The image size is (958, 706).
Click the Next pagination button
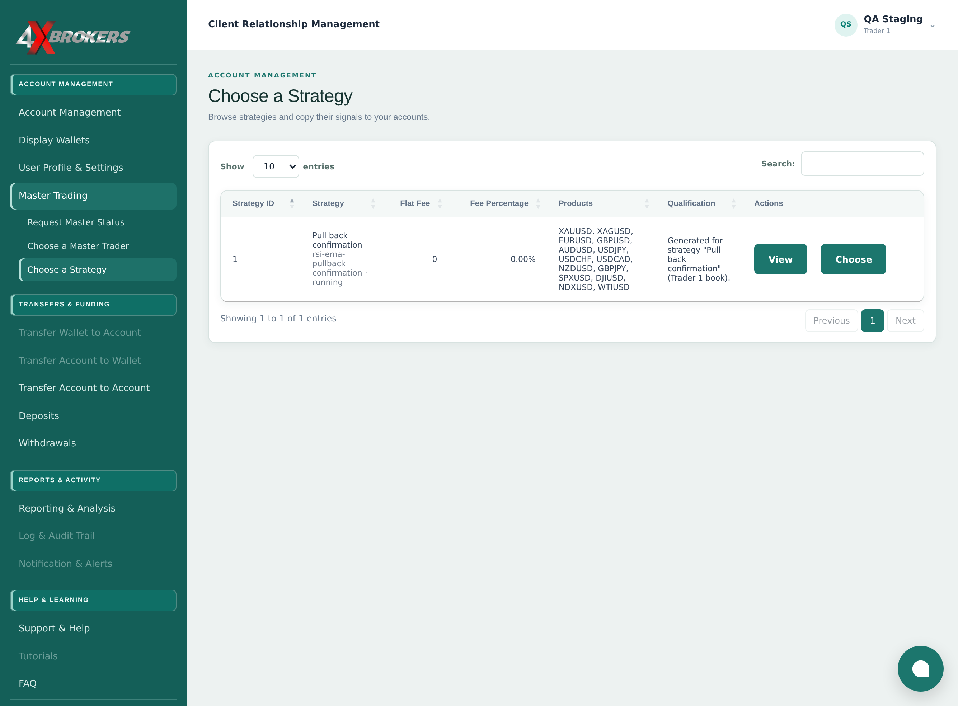pyautogui.click(x=905, y=320)
